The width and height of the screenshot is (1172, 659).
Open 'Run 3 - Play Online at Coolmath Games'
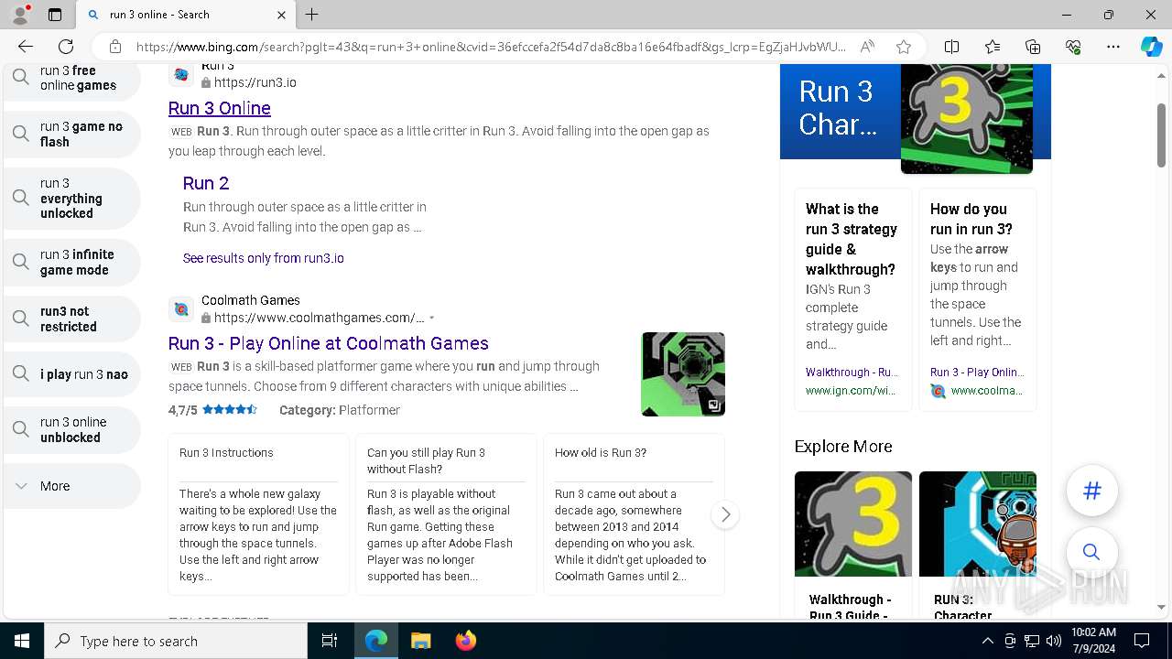(329, 343)
